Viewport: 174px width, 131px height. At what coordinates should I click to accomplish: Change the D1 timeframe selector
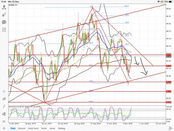(x=4, y=122)
